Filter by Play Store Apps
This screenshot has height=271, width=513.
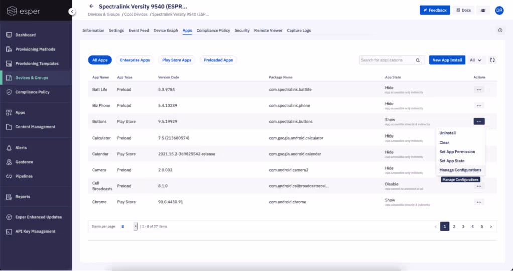click(177, 60)
